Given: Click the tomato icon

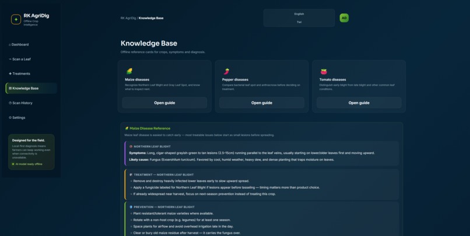Looking at the screenshot, I should tap(324, 72).
